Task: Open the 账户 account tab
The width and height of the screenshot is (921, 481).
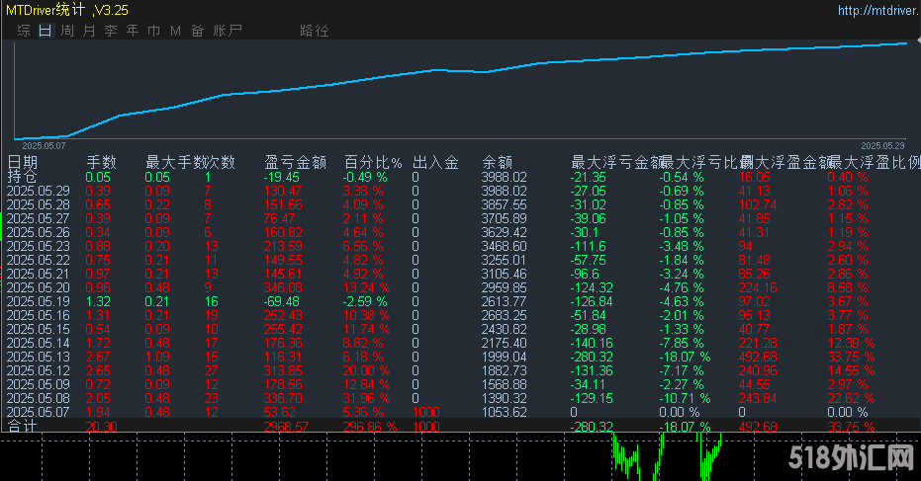Action: click(228, 31)
